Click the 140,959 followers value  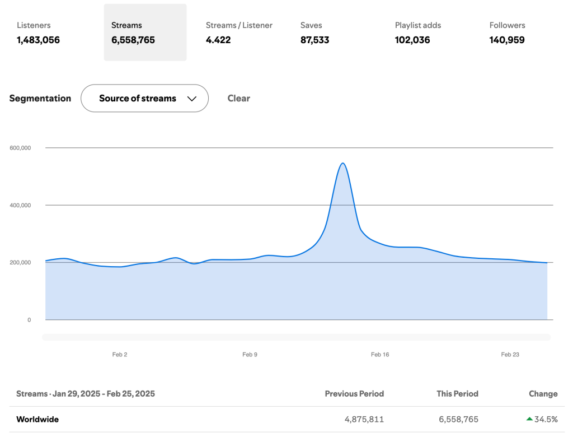click(507, 40)
